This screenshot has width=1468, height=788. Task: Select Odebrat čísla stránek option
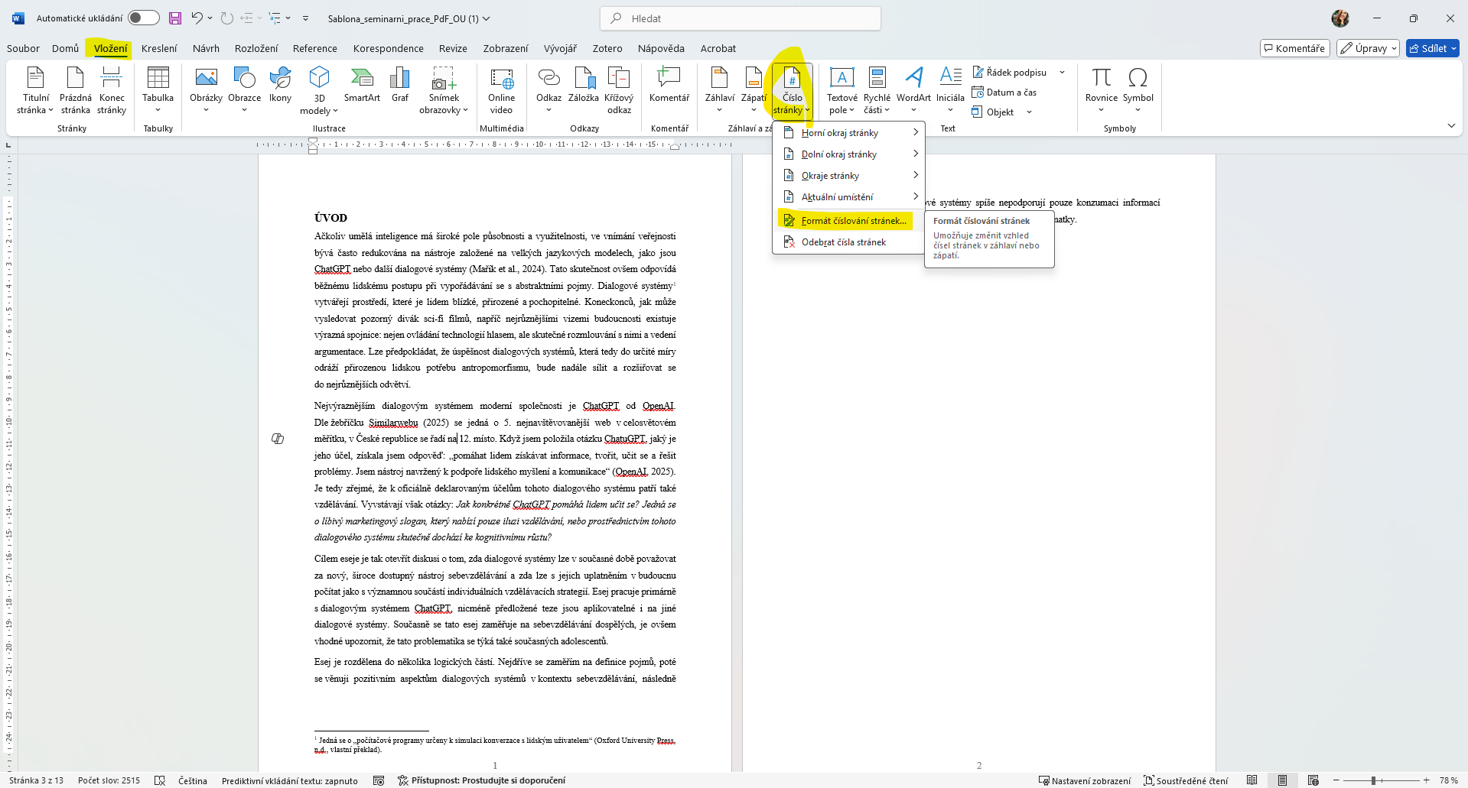pyautogui.click(x=843, y=242)
